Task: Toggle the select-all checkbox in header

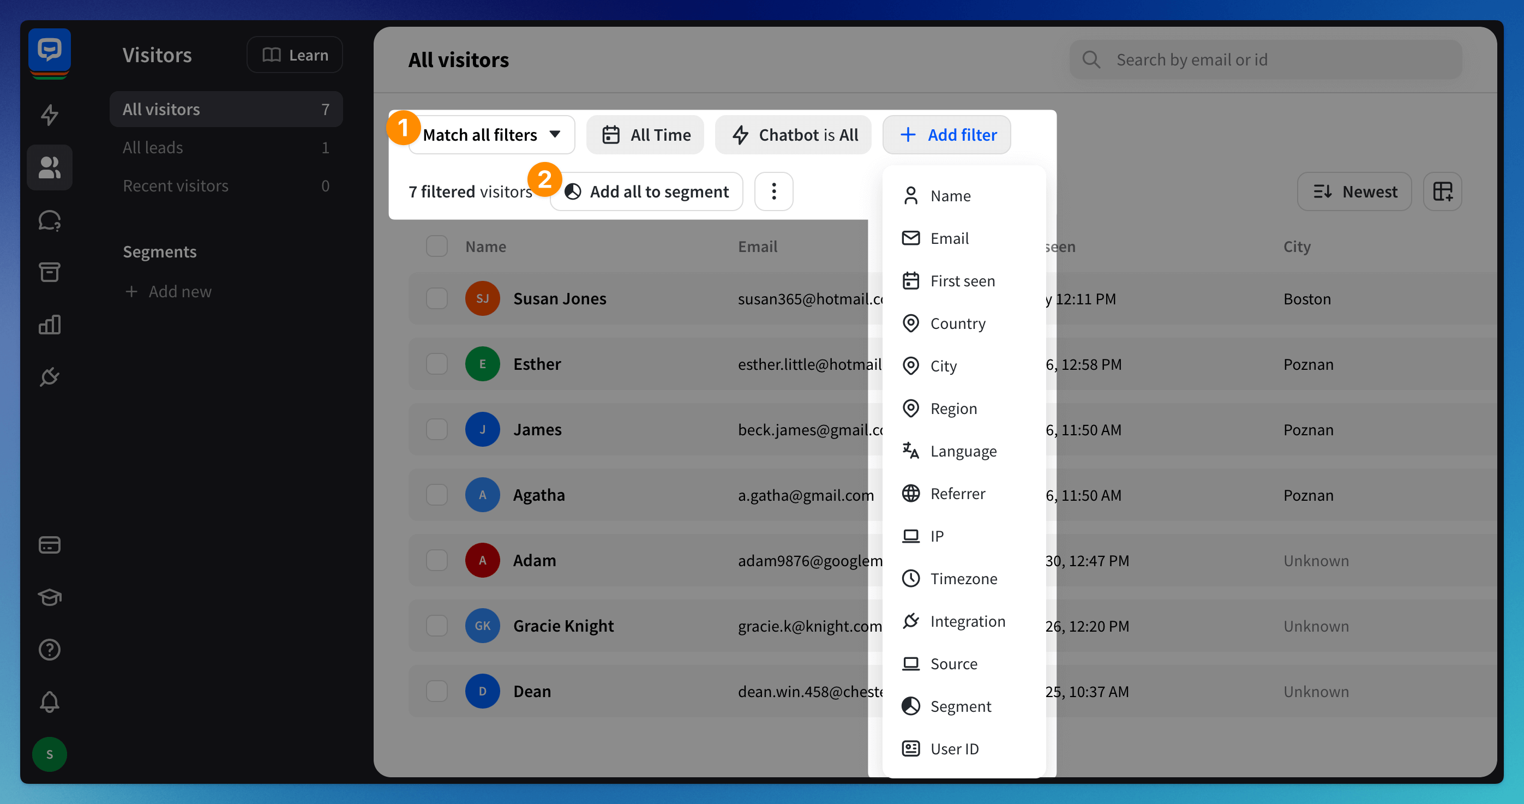Action: point(436,246)
